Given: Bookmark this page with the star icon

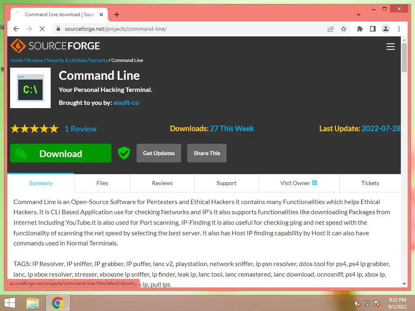Looking at the screenshot, I should click(x=344, y=29).
